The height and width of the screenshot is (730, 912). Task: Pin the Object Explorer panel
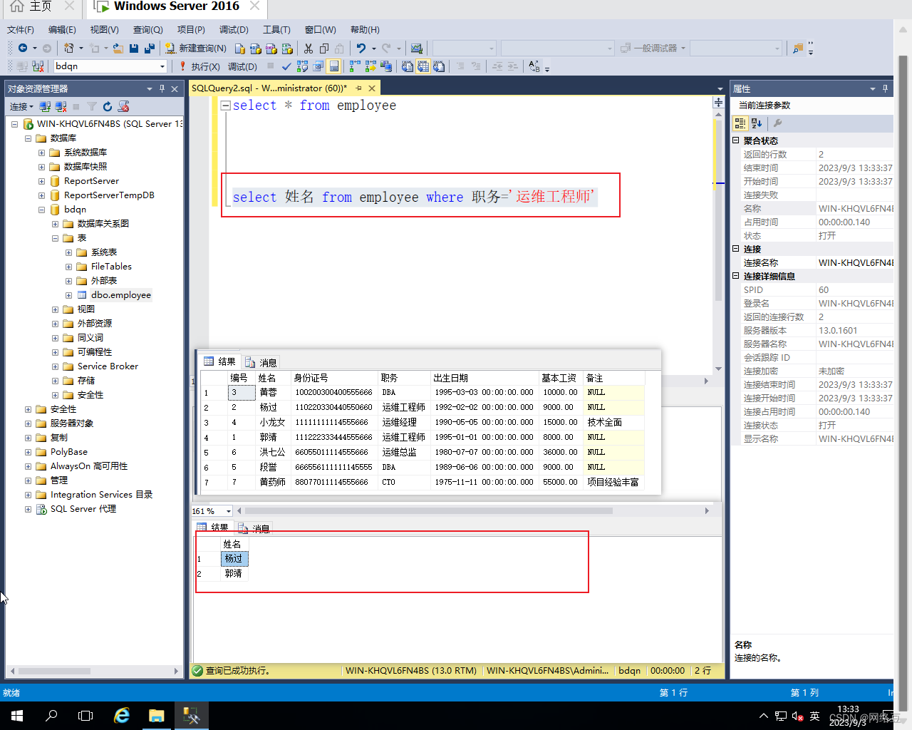(162, 88)
